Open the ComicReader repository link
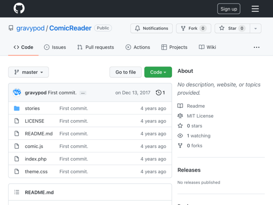273x205 pixels. coord(70,28)
